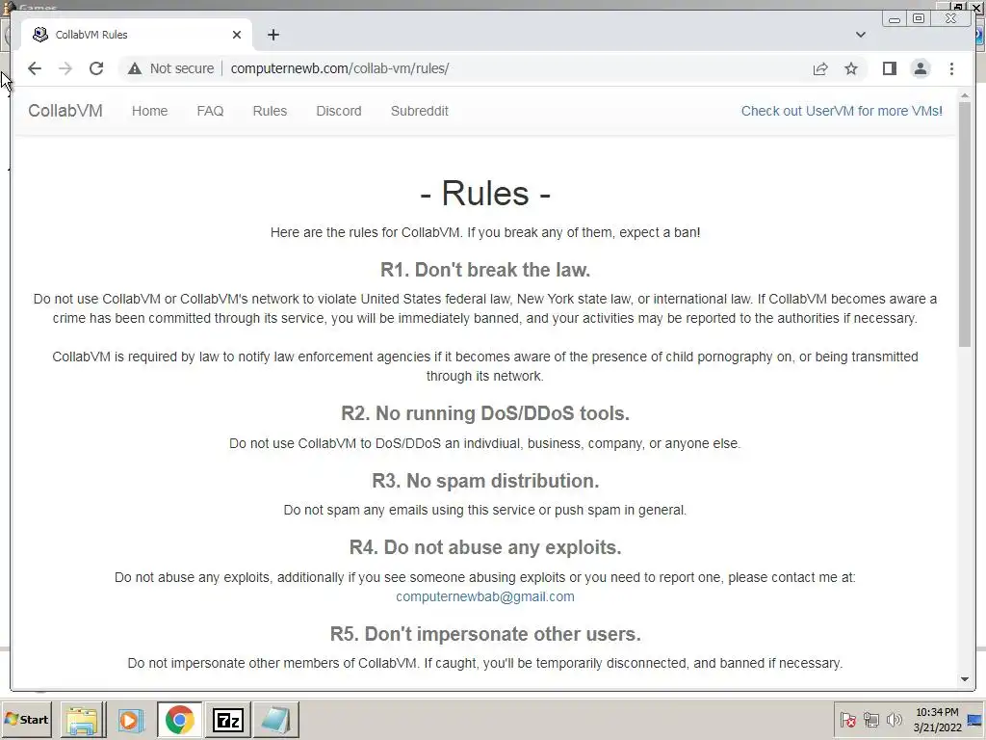Launch Windows Media Player from taskbar

(x=131, y=720)
